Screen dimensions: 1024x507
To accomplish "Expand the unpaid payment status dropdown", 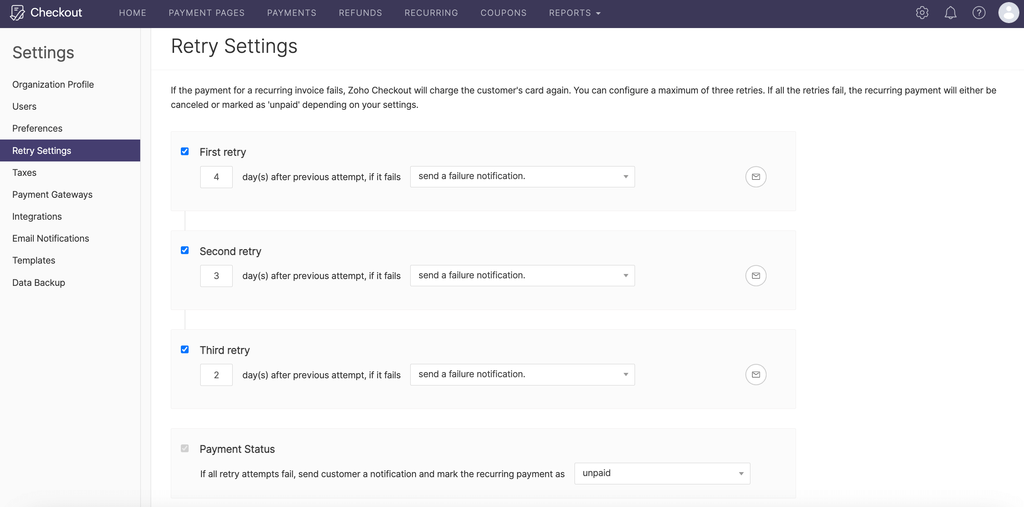I will pyautogui.click(x=662, y=473).
